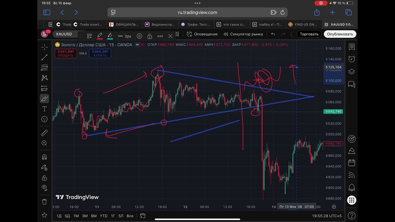Open notifications bell in right sidebar

[351, 187]
